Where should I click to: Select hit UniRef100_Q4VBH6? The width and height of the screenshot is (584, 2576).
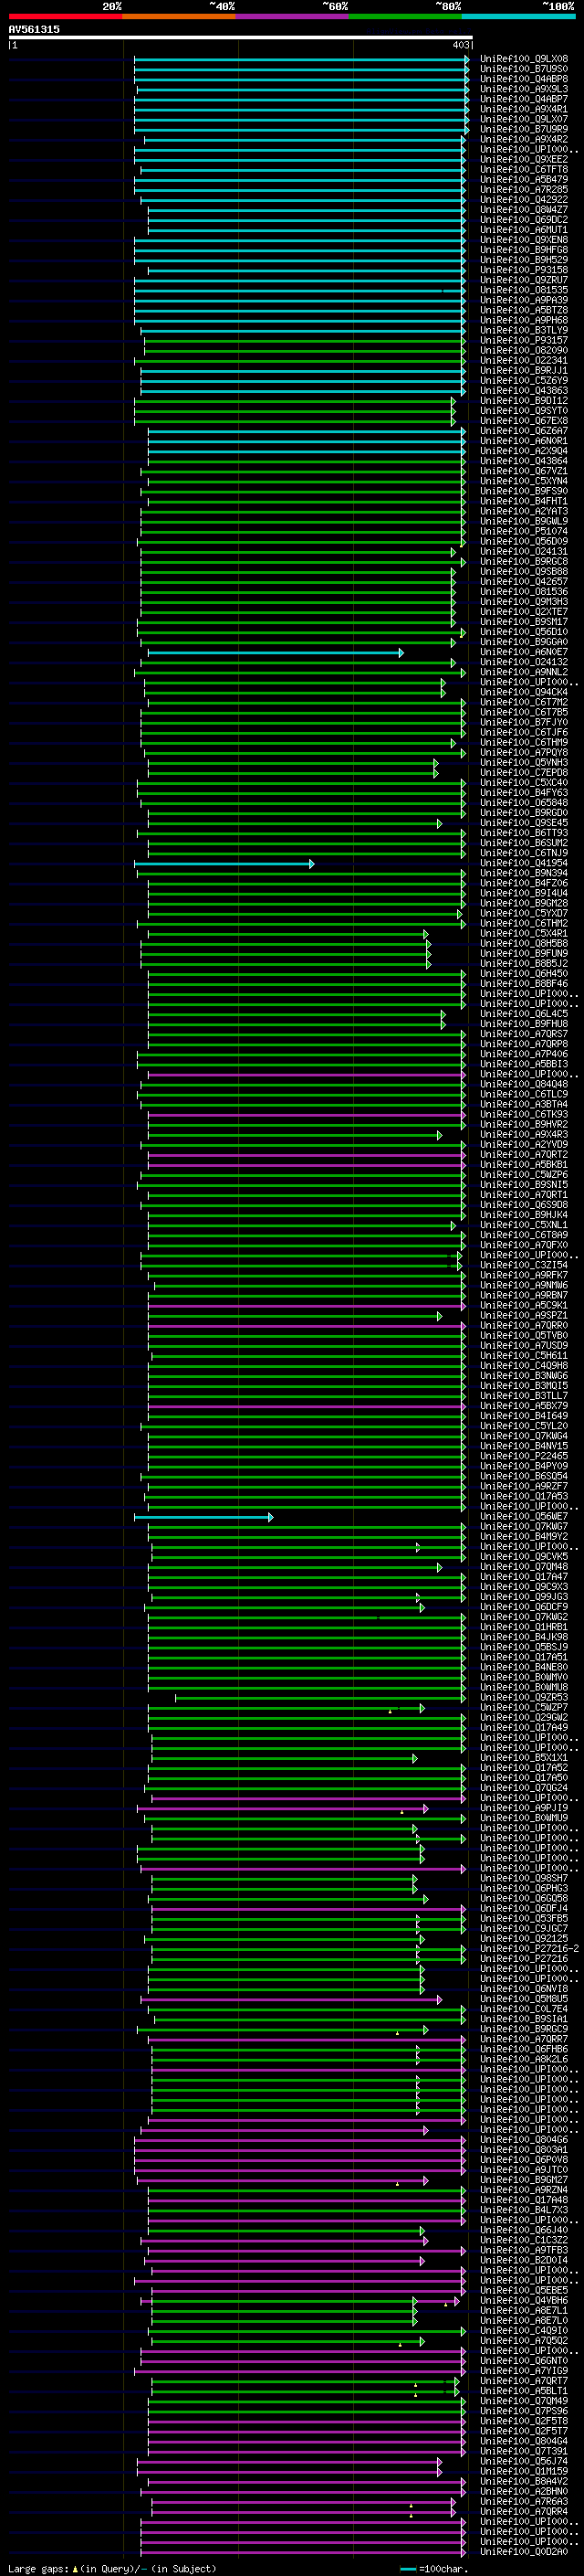(524, 2300)
